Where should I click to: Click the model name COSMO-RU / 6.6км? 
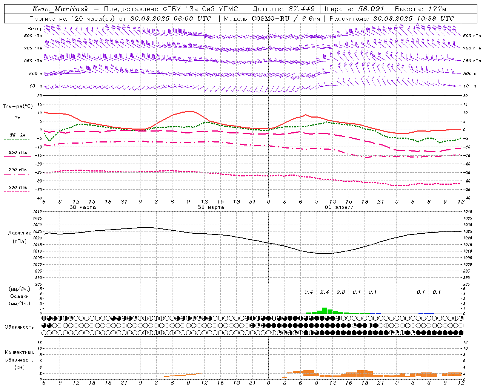286,18
